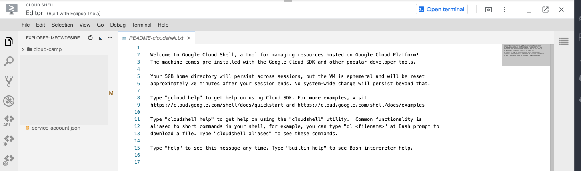Open the Cloud Code API panel icon

8,120
